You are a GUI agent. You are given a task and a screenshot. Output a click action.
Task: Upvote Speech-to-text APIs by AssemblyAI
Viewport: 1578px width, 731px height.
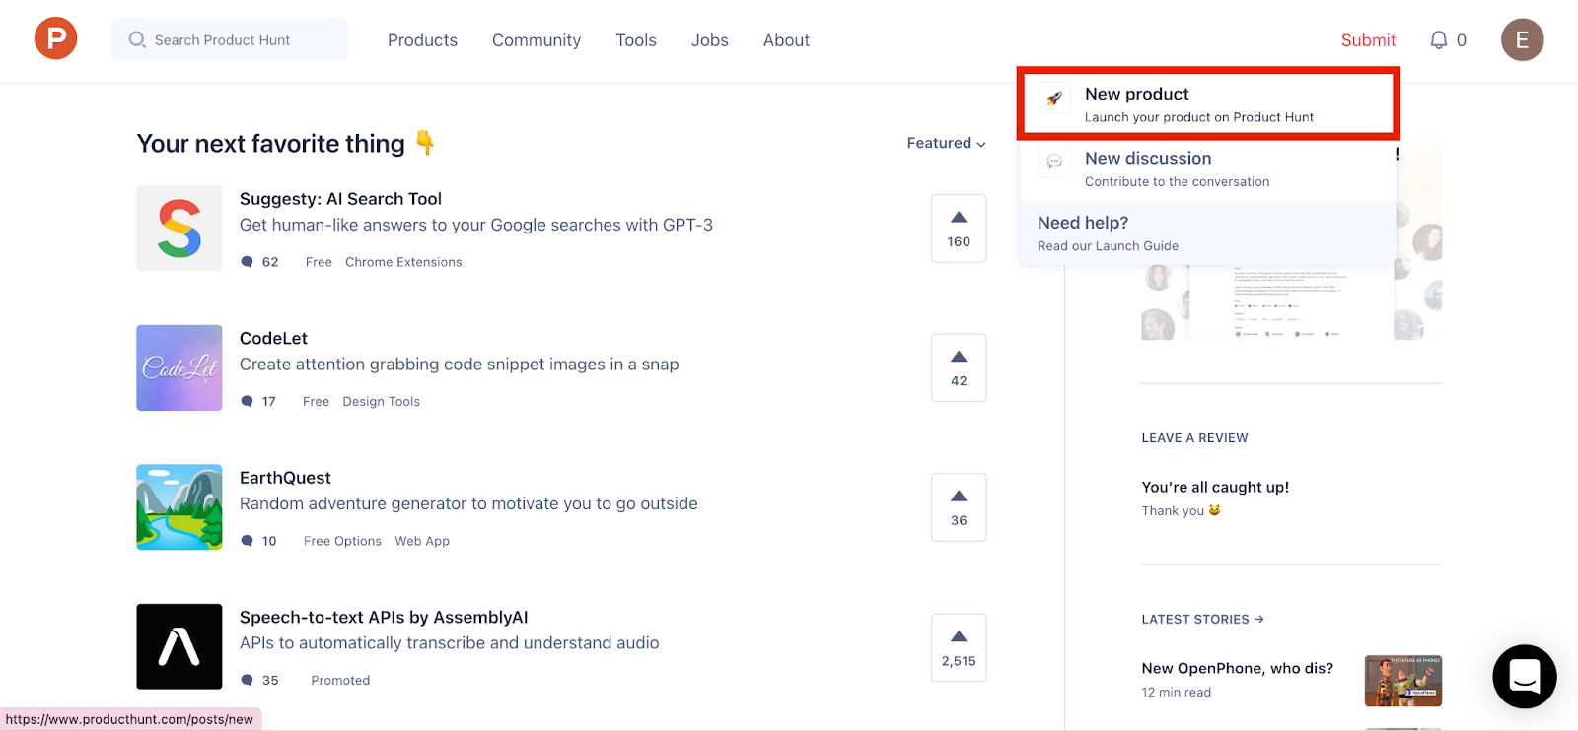tap(959, 647)
